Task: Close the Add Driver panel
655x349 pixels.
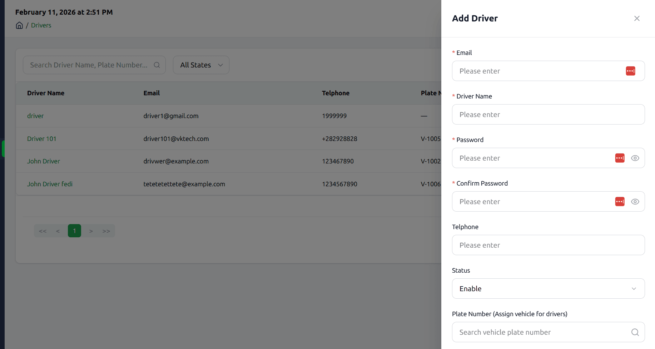Action: pos(636,19)
